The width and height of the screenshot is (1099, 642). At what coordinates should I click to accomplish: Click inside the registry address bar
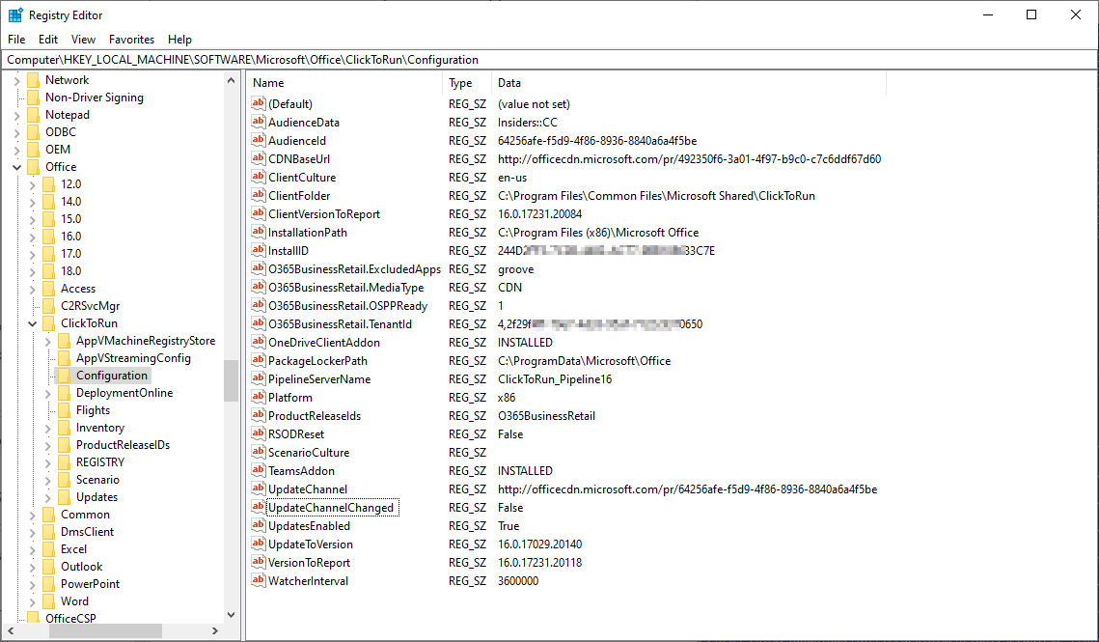(x=482, y=59)
